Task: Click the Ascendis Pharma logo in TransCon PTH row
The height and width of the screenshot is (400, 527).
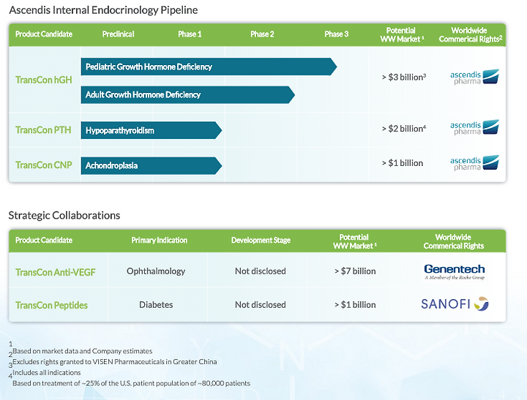Action: click(474, 128)
